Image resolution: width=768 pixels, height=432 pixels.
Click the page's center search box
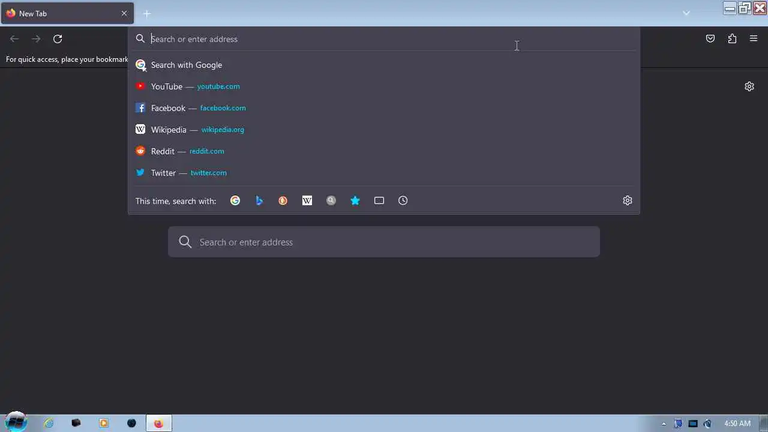[x=384, y=242]
